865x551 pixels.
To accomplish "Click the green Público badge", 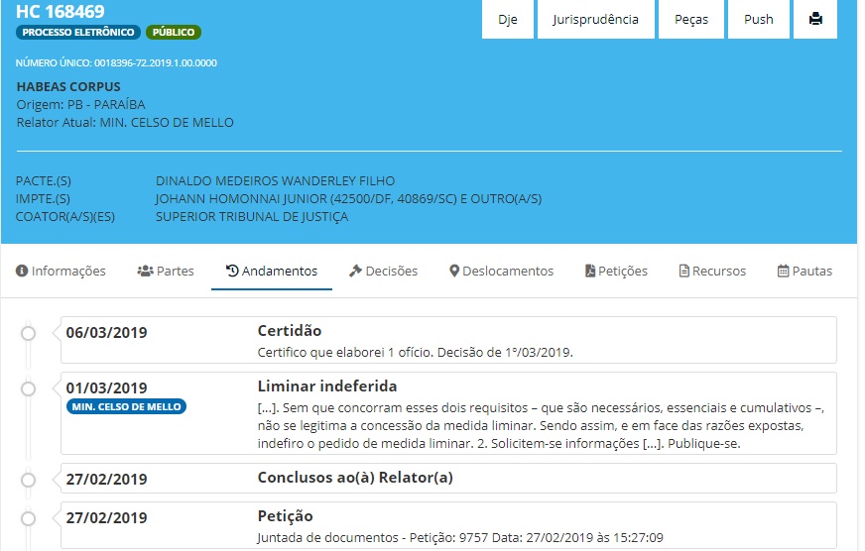I will (174, 33).
